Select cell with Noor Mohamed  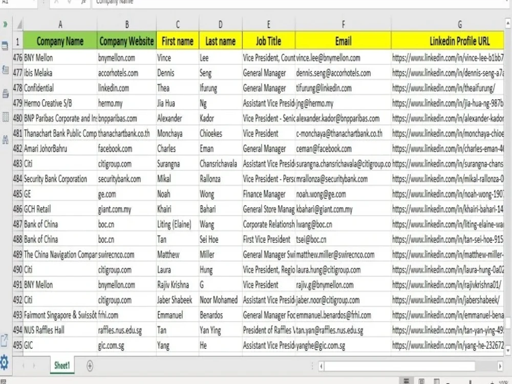(x=220, y=300)
